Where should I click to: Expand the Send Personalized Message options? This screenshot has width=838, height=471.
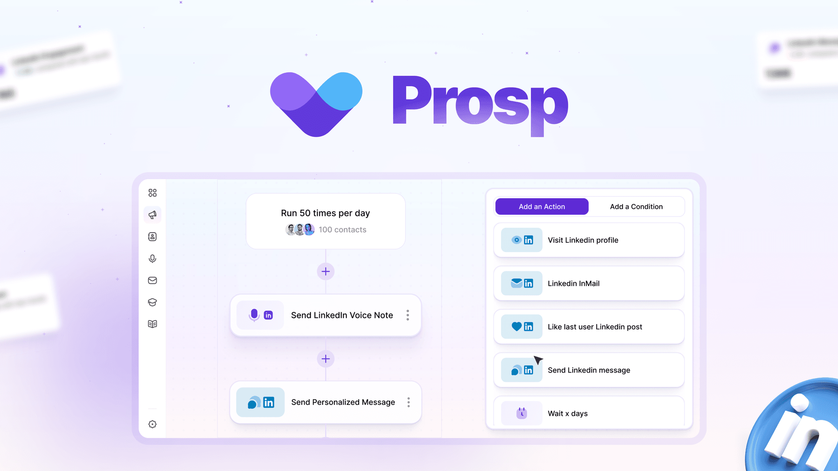(408, 402)
